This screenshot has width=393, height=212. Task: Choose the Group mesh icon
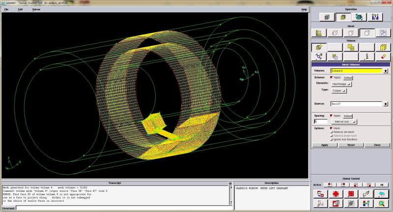383,33
